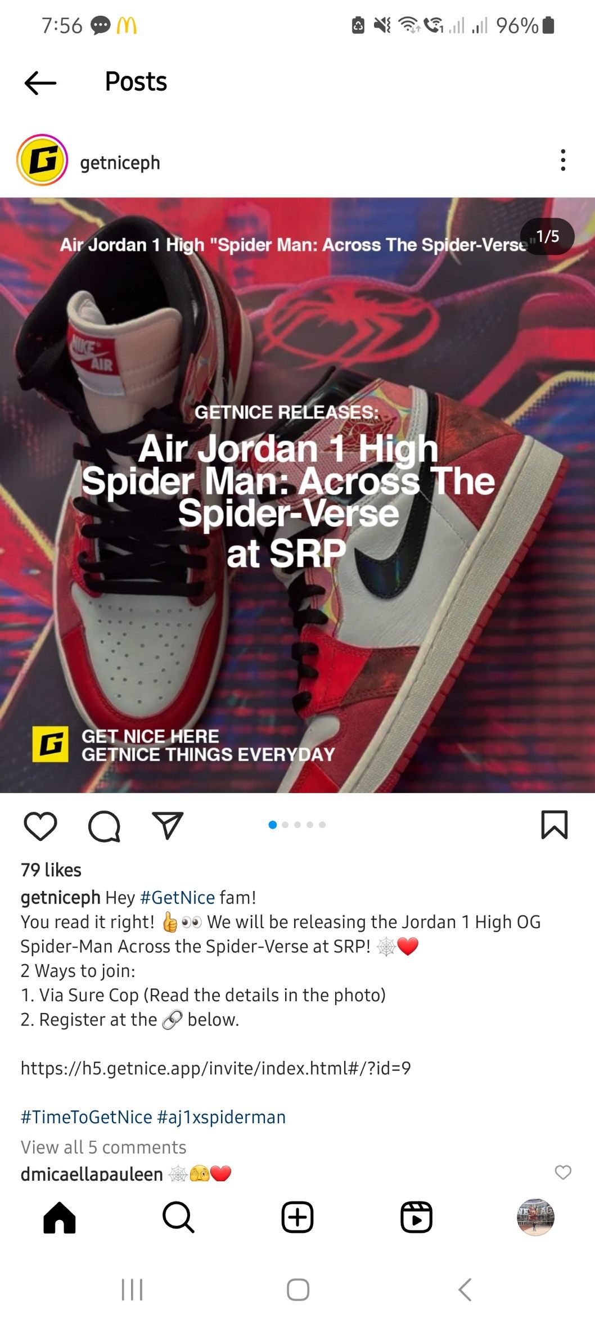
Task: Share the post using the paper plane icon
Action: pyautogui.click(x=168, y=825)
